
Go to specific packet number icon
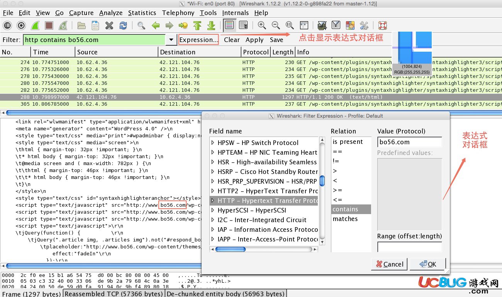pos(183,25)
